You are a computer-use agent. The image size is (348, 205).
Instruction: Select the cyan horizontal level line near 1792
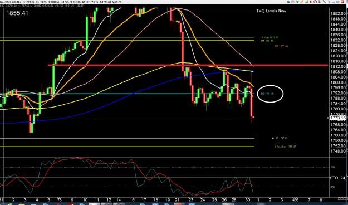[126, 94]
